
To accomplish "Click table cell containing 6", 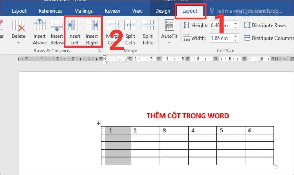I will coord(259,130).
